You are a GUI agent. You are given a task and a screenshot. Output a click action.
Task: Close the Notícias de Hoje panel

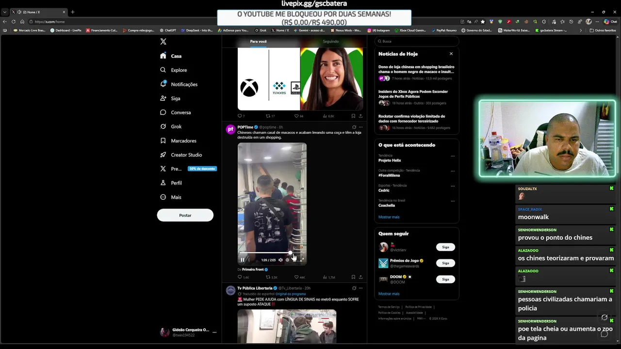(451, 54)
